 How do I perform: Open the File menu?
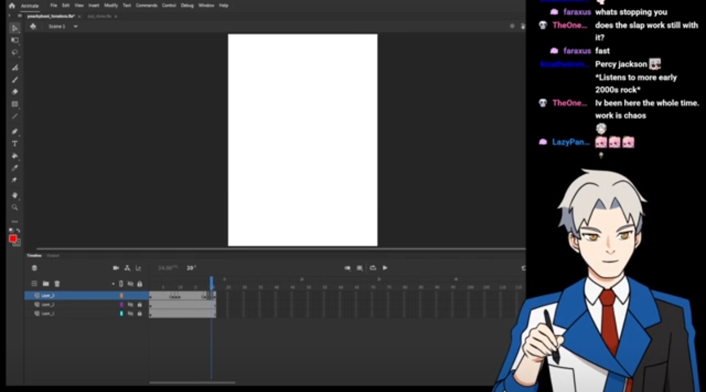pyautogui.click(x=53, y=5)
